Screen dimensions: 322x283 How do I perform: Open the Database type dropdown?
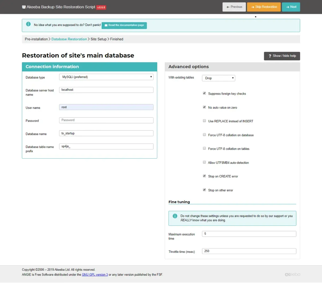[106, 77]
